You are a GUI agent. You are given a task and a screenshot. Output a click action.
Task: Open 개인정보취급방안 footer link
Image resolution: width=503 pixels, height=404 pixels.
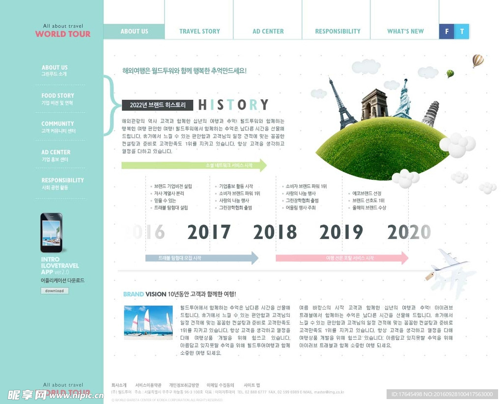[184, 385]
